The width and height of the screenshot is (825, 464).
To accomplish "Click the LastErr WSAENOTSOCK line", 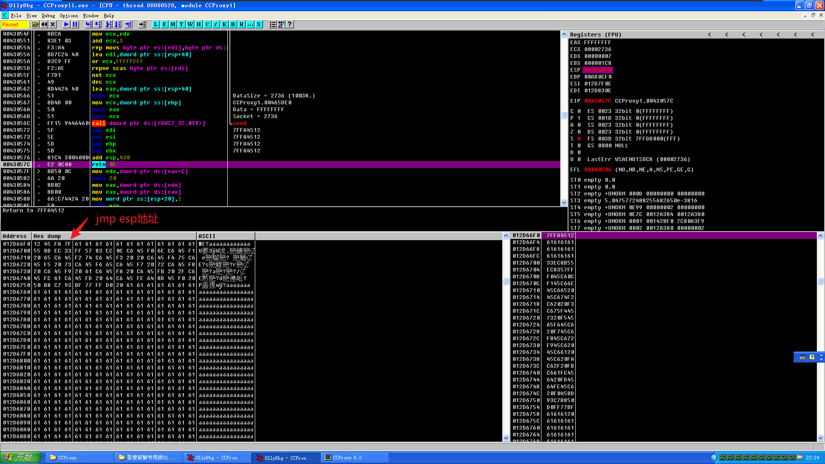I will tap(639, 159).
